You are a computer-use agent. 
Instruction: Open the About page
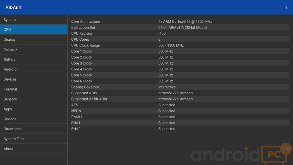click(33, 149)
